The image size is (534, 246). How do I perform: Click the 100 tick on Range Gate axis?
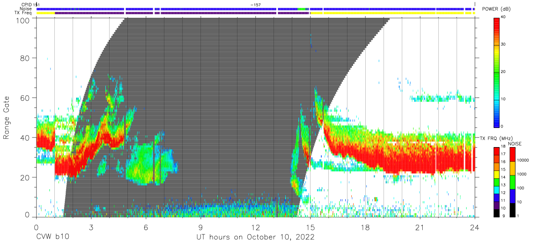[23, 20]
